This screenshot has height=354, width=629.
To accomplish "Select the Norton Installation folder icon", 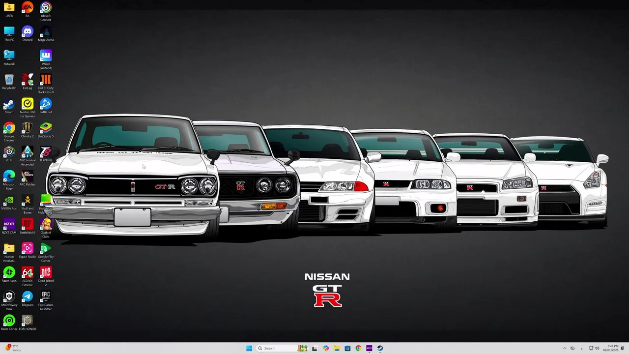I will [x=9, y=253].
